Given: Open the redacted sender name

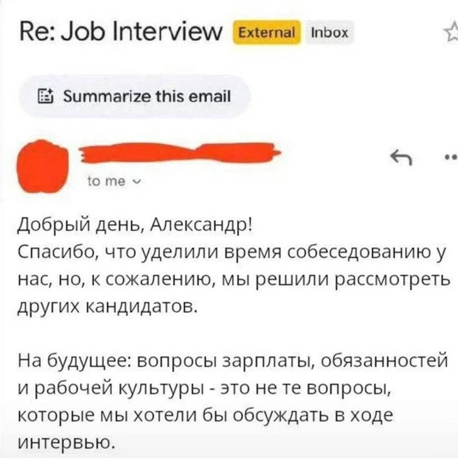Looking at the screenshot, I should click(x=179, y=152).
